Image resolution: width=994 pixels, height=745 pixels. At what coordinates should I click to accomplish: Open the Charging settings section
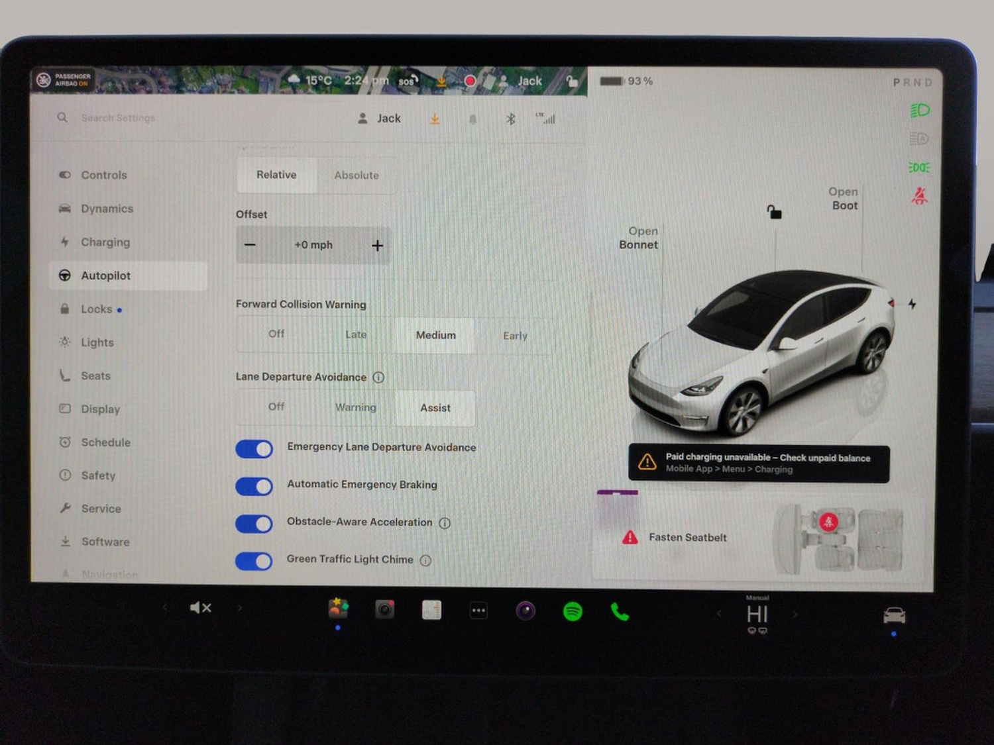pos(105,242)
